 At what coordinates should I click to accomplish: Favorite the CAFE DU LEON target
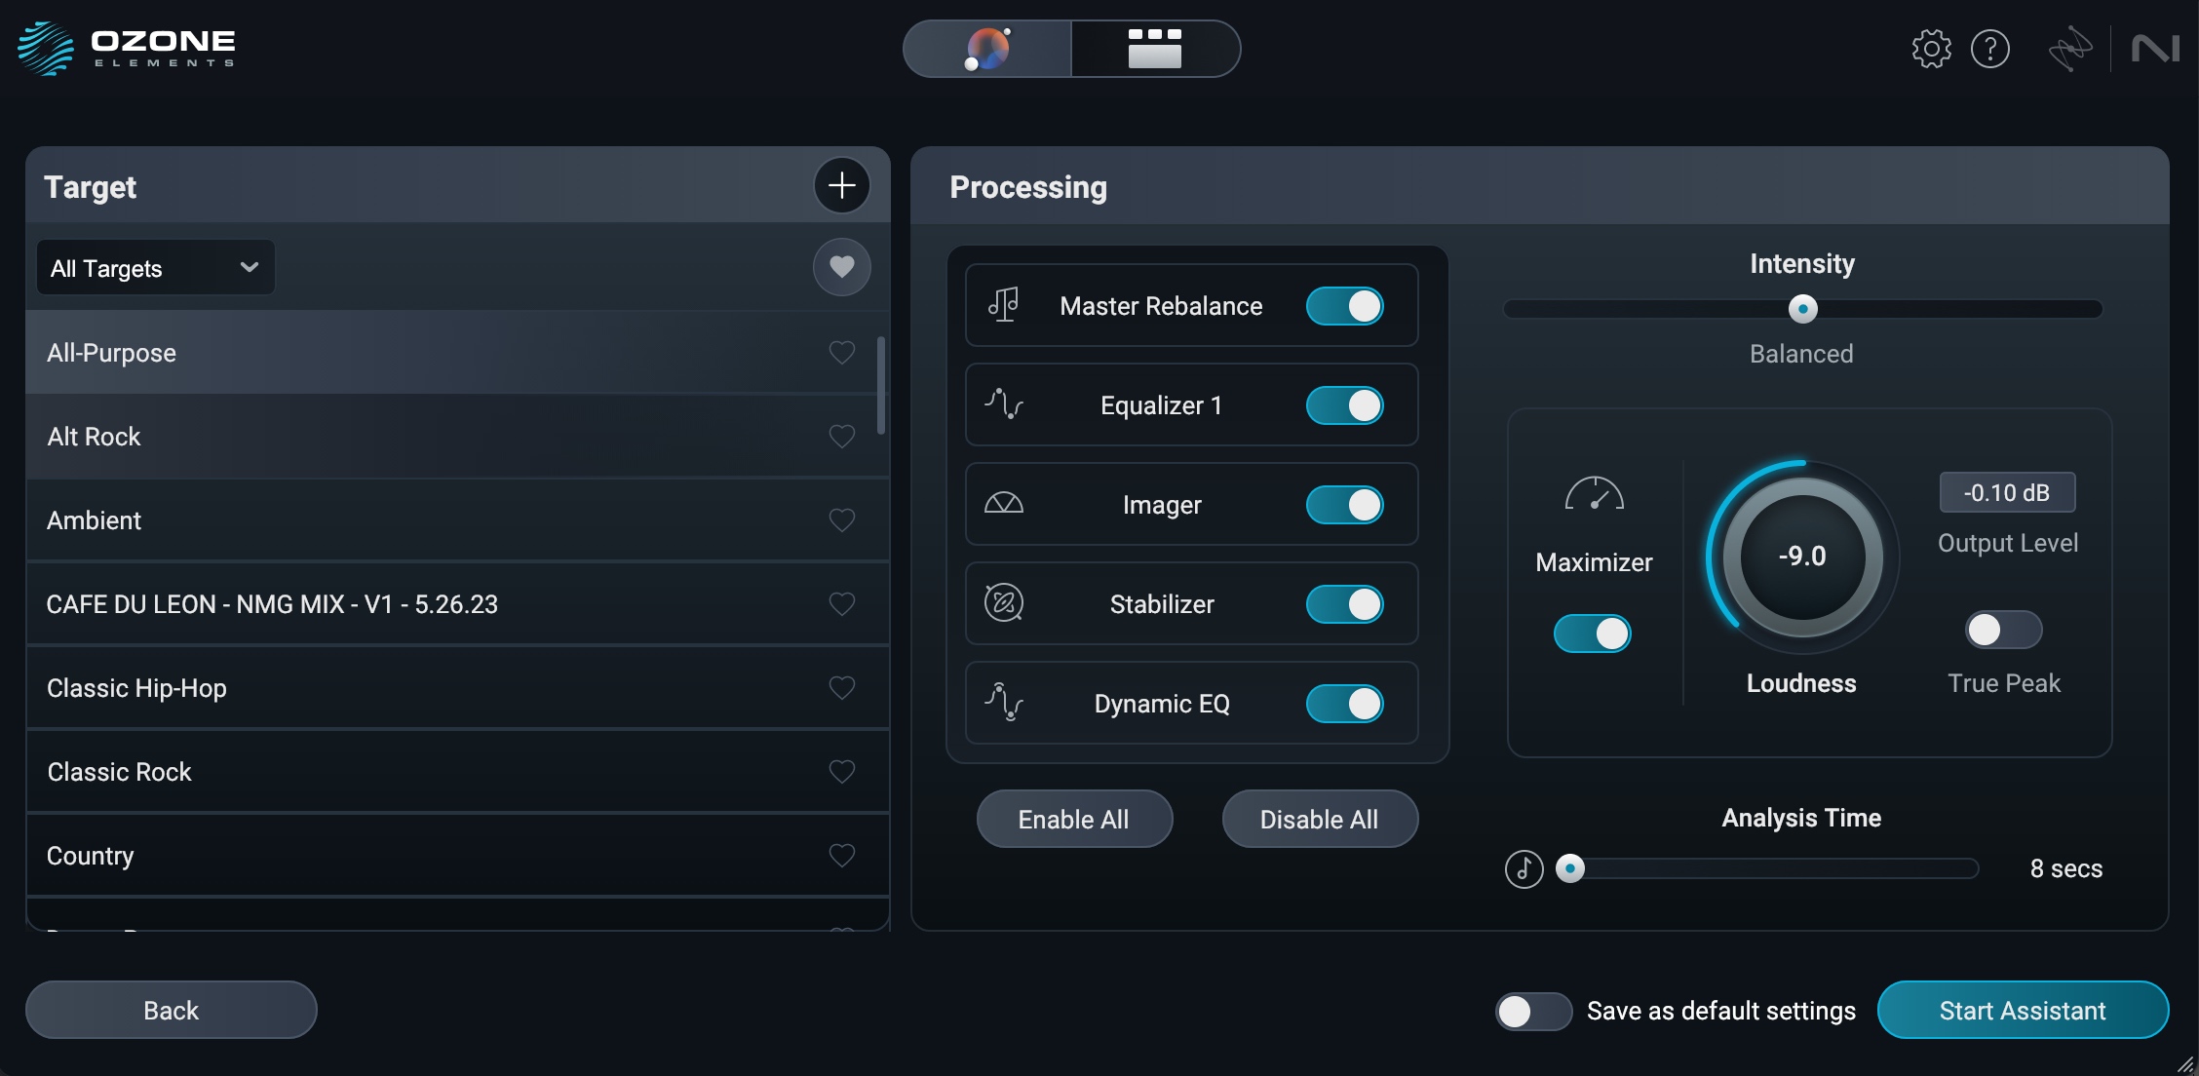(842, 604)
